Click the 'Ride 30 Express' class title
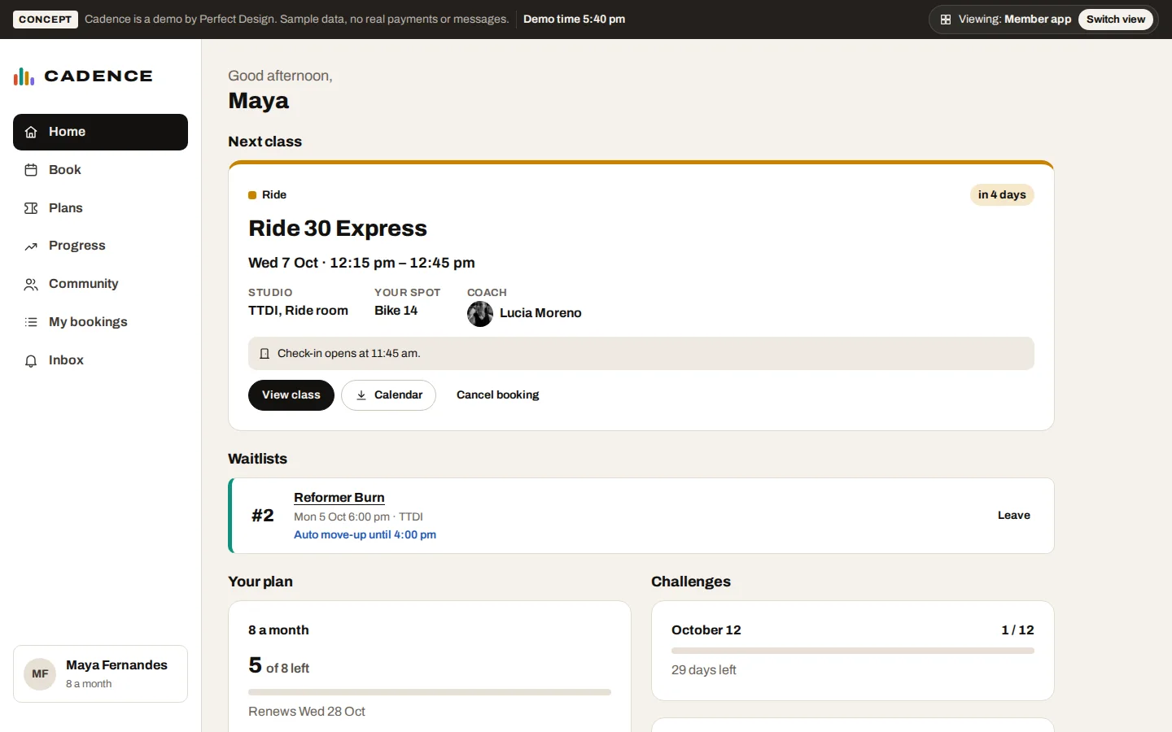This screenshot has height=732, width=1172. pos(338,229)
